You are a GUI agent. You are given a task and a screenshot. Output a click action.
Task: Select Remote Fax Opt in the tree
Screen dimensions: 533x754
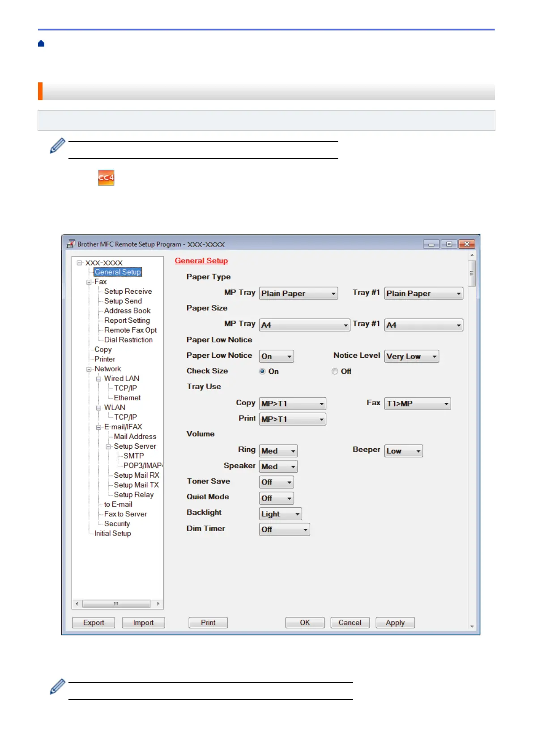131,330
